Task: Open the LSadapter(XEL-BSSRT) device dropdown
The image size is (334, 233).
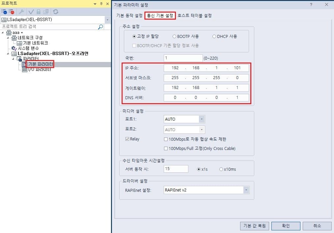Action: pos(108,20)
